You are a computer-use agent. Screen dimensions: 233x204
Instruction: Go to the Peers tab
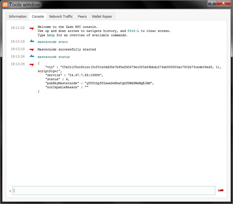pos(82,17)
